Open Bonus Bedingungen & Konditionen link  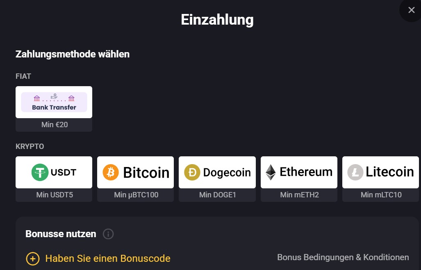(x=343, y=257)
